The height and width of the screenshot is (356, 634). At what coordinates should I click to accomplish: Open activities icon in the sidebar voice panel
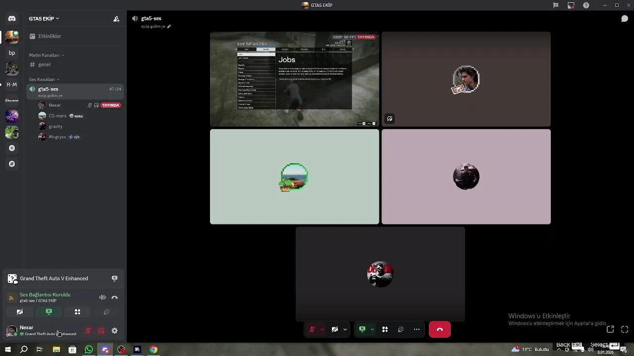[x=77, y=312]
